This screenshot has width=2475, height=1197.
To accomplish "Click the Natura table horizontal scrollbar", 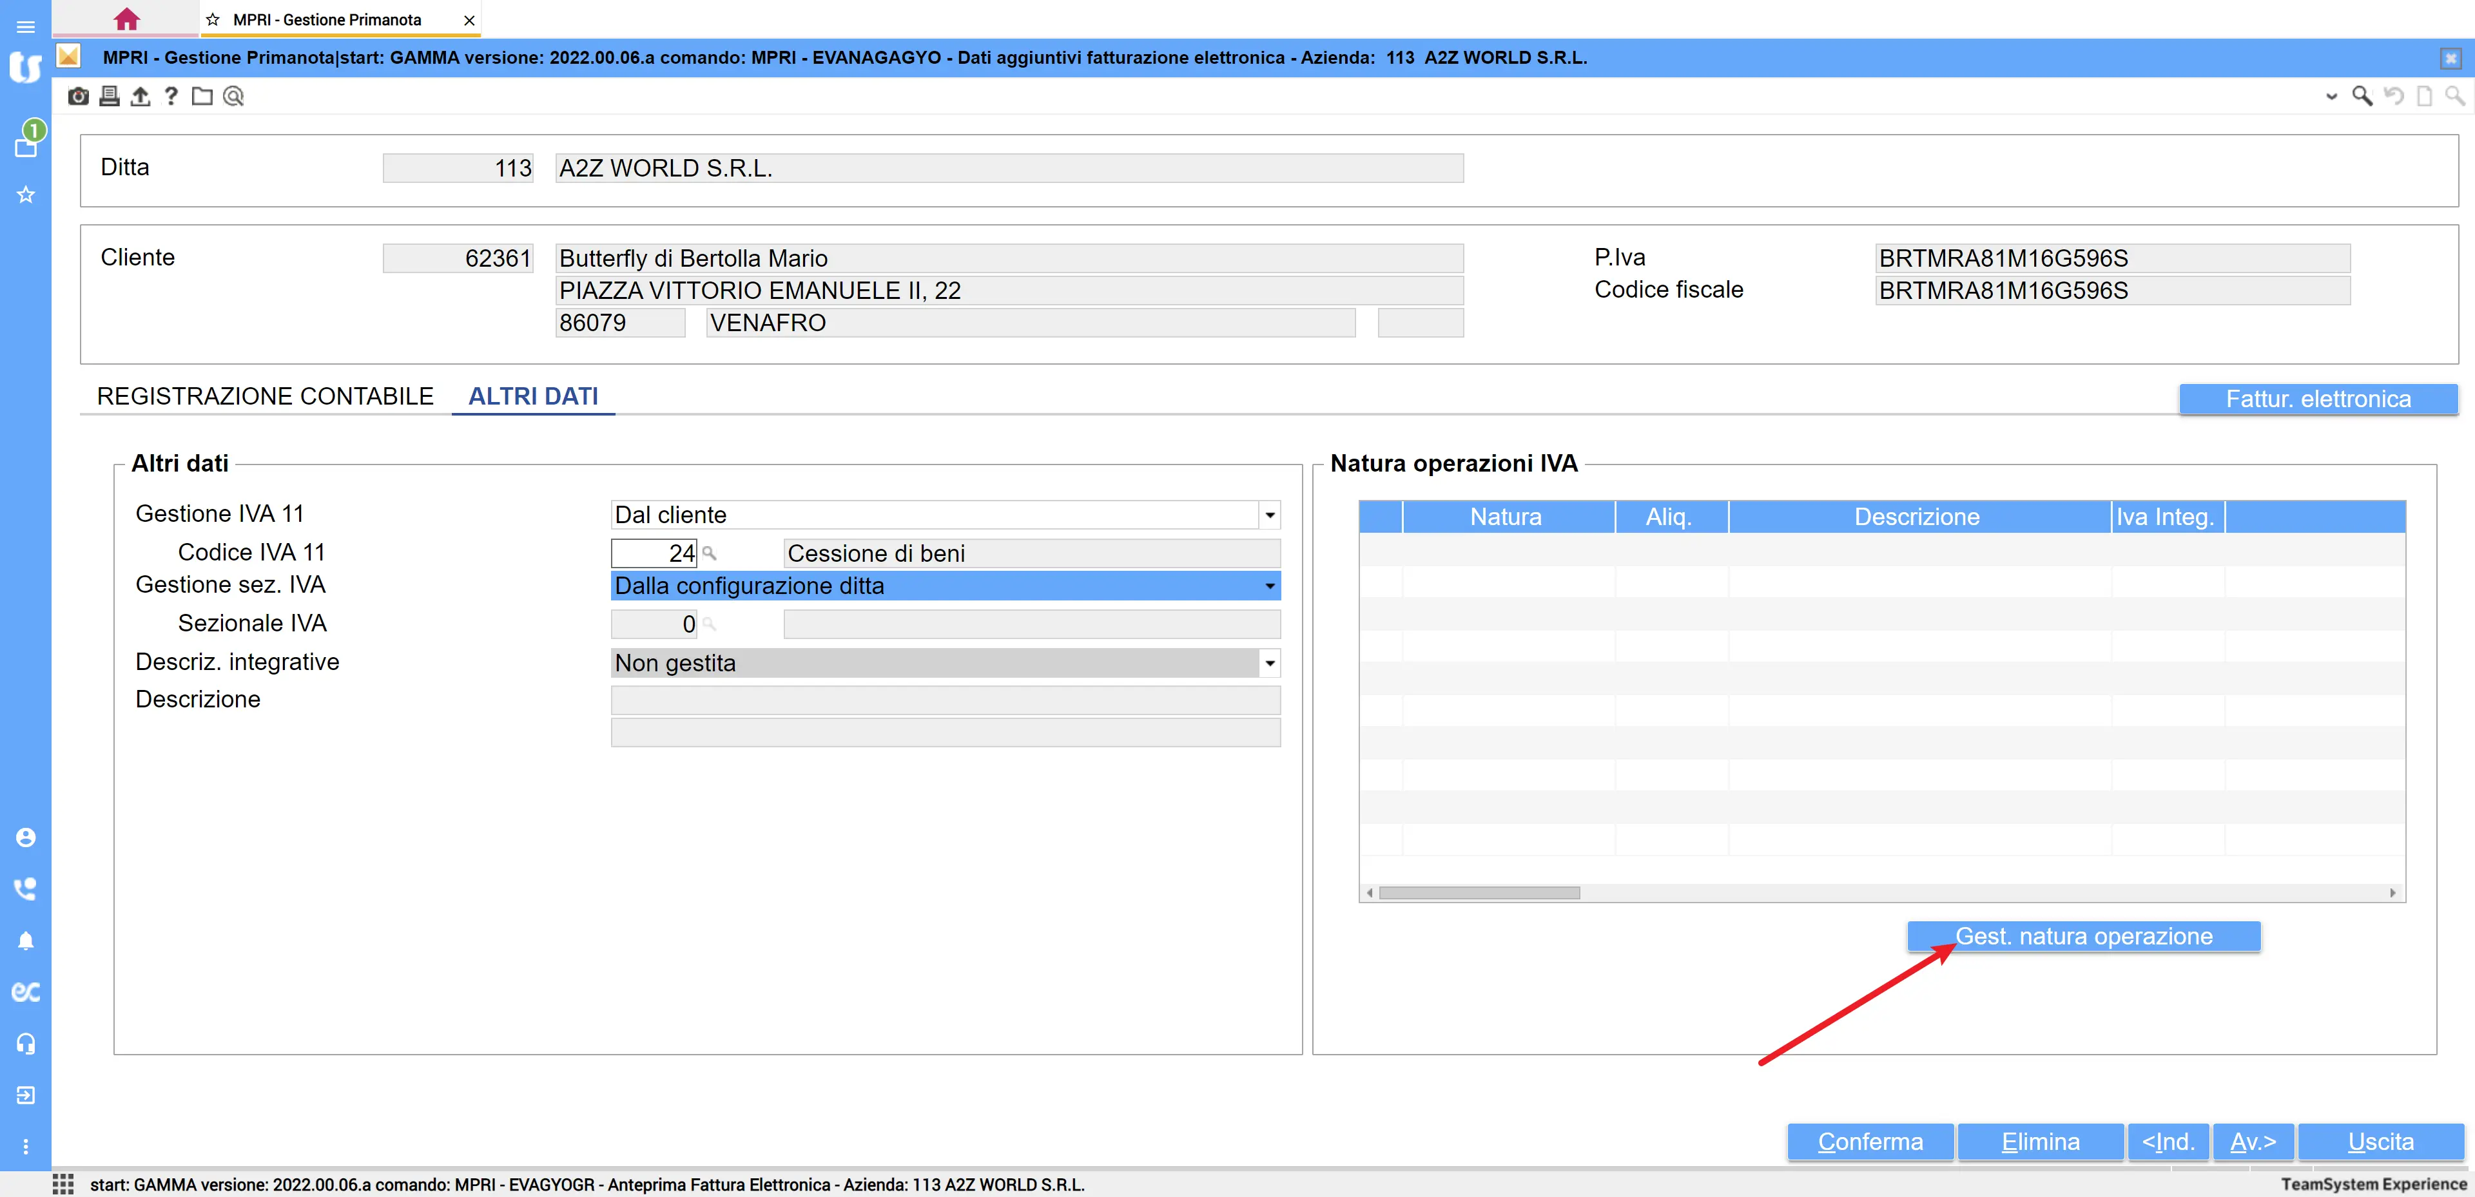I will point(1479,892).
